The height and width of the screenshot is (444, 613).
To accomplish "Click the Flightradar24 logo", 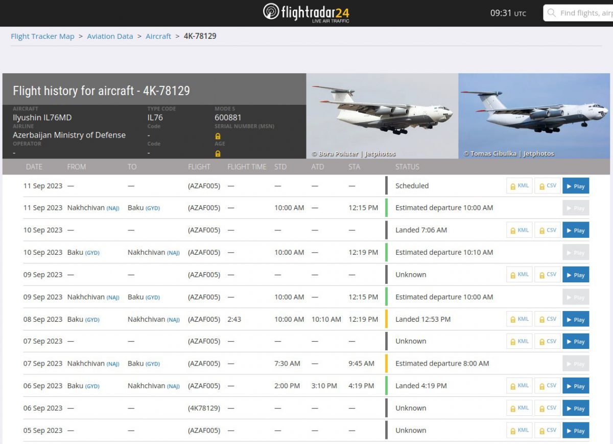I will pyautogui.click(x=306, y=13).
